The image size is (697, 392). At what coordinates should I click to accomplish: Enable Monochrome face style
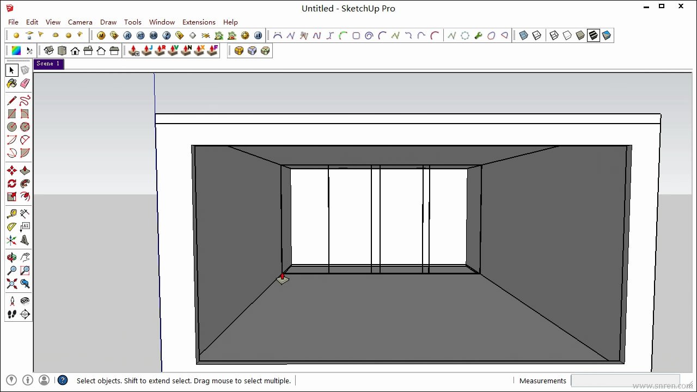pos(607,35)
